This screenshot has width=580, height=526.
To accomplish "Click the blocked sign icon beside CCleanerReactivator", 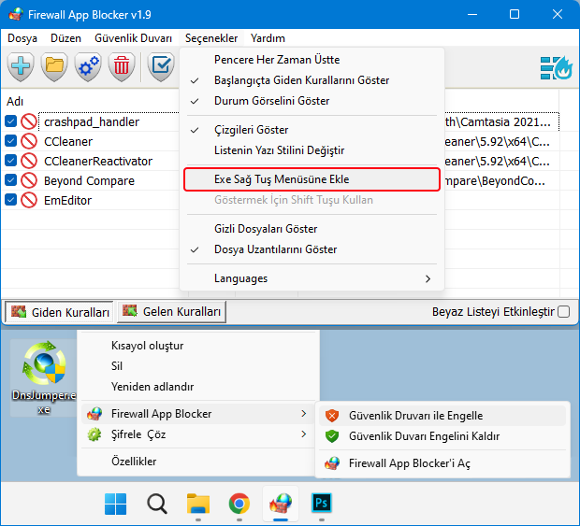I will click(x=29, y=161).
